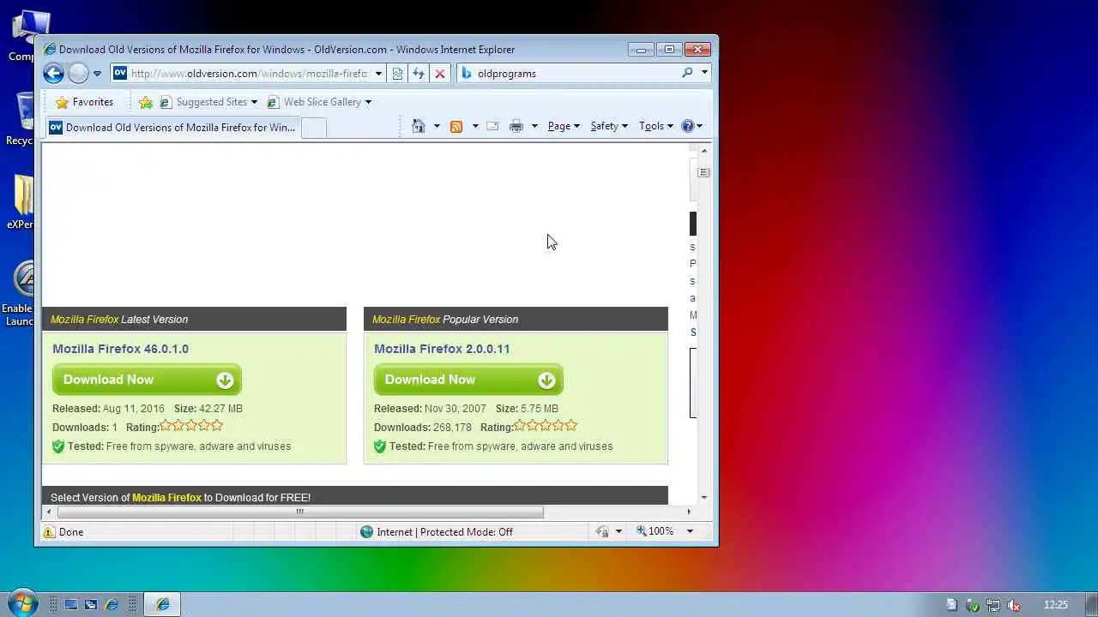Screen dimensions: 1098x617
Task: Click the horizontal scrollbar thumb
Action: pos(300,512)
